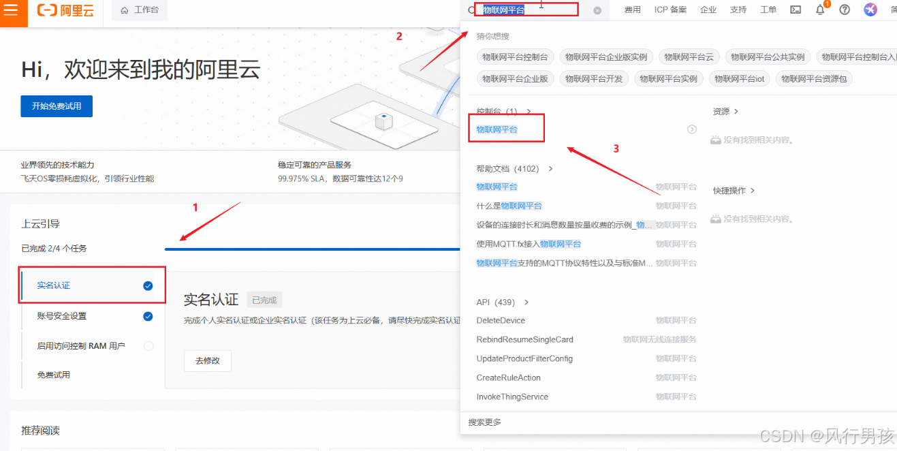Screen dimensions: 897x451
Task: Click the 去修改 button
Action: (x=208, y=361)
